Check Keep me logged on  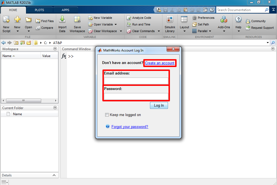click(107, 115)
